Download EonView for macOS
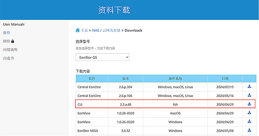Viewport: 259px width, 136px height. (x=249, y=112)
